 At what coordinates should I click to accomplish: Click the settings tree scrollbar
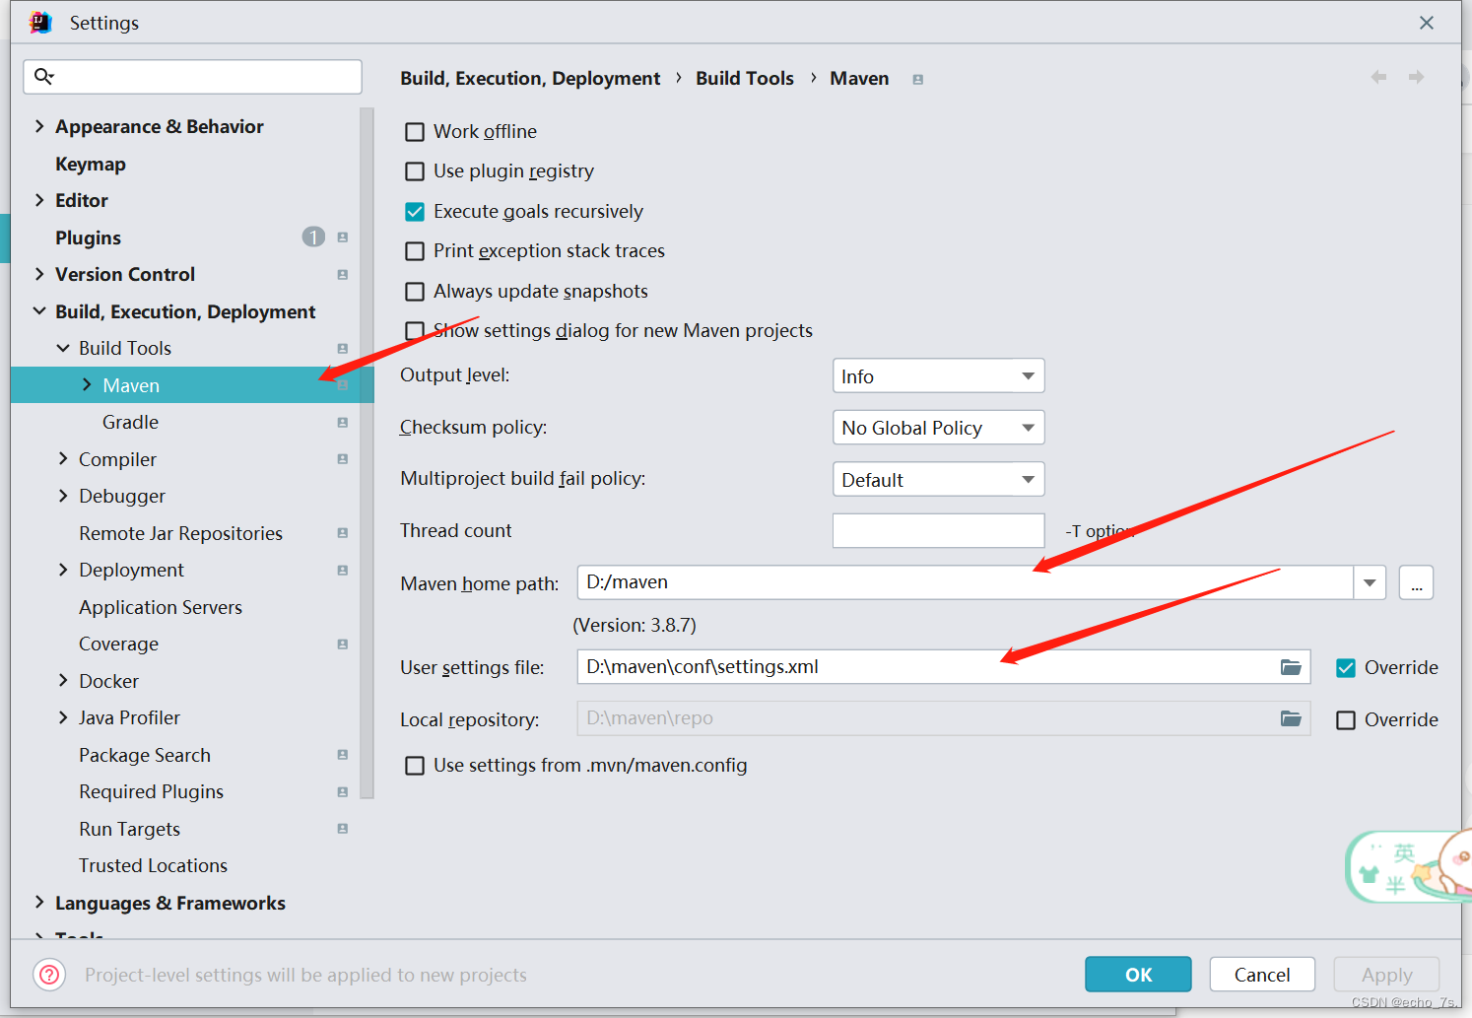368,453
